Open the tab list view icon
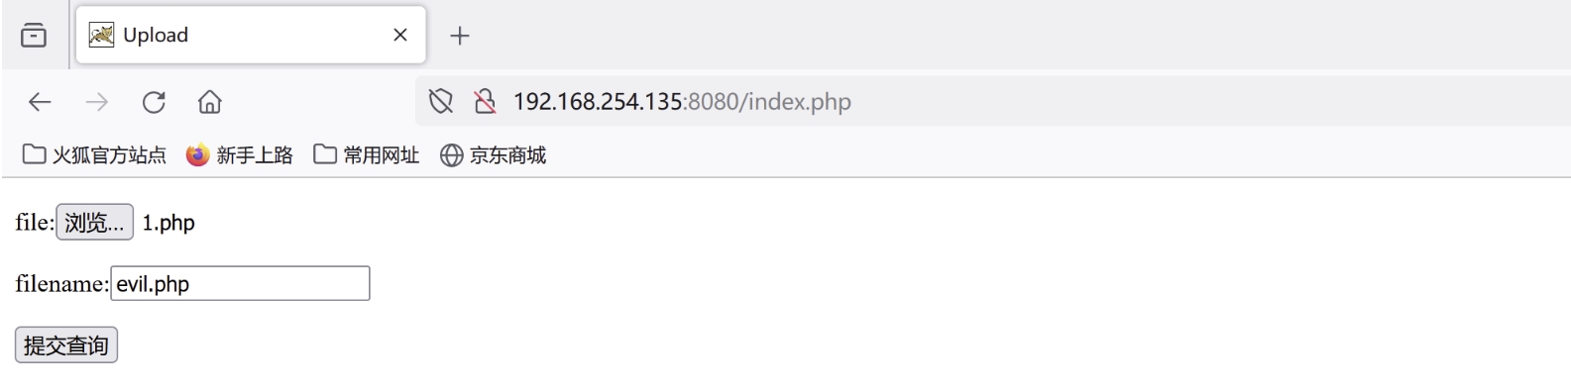This screenshot has height=391, width=1571. coord(34,35)
